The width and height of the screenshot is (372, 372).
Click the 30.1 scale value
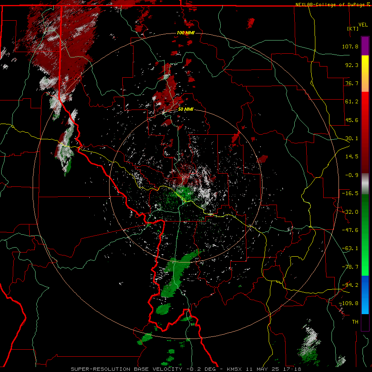click(x=352, y=138)
